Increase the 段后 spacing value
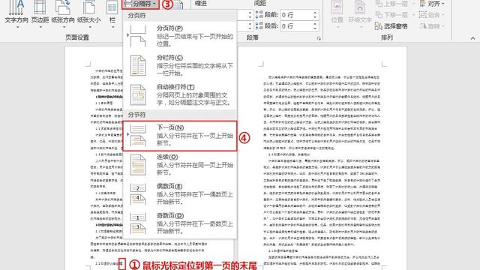Image resolution: width=480 pixels, height=270 pixels. coord(315,24)
